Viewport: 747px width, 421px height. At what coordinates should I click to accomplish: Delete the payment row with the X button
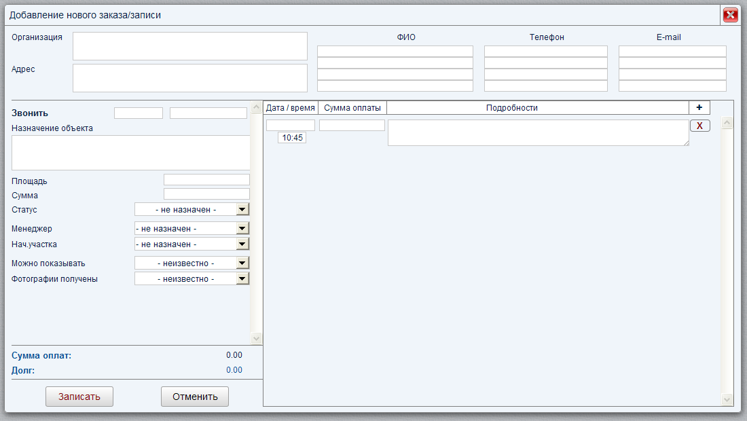pos(700,126)
